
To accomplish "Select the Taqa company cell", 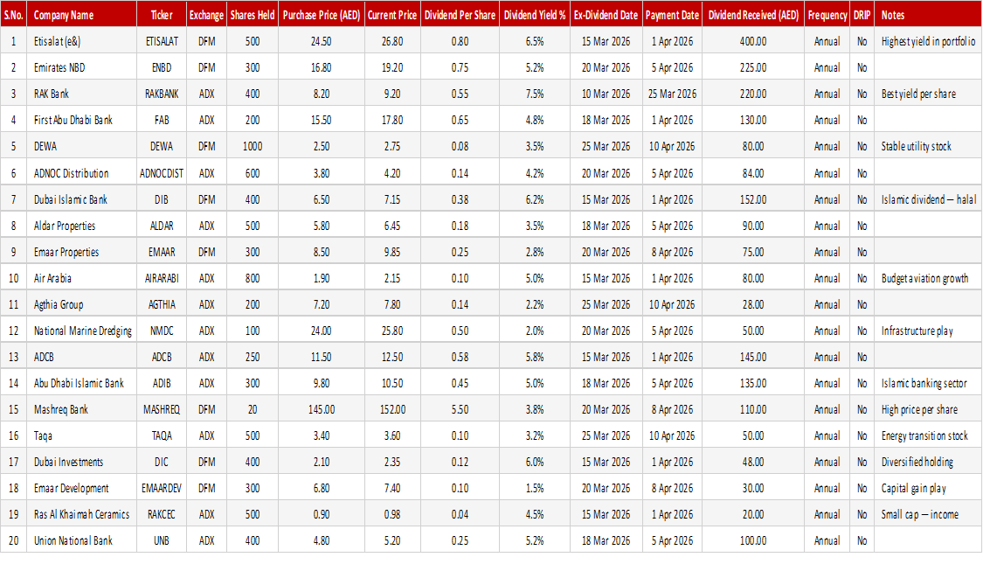I will [81, 435].
